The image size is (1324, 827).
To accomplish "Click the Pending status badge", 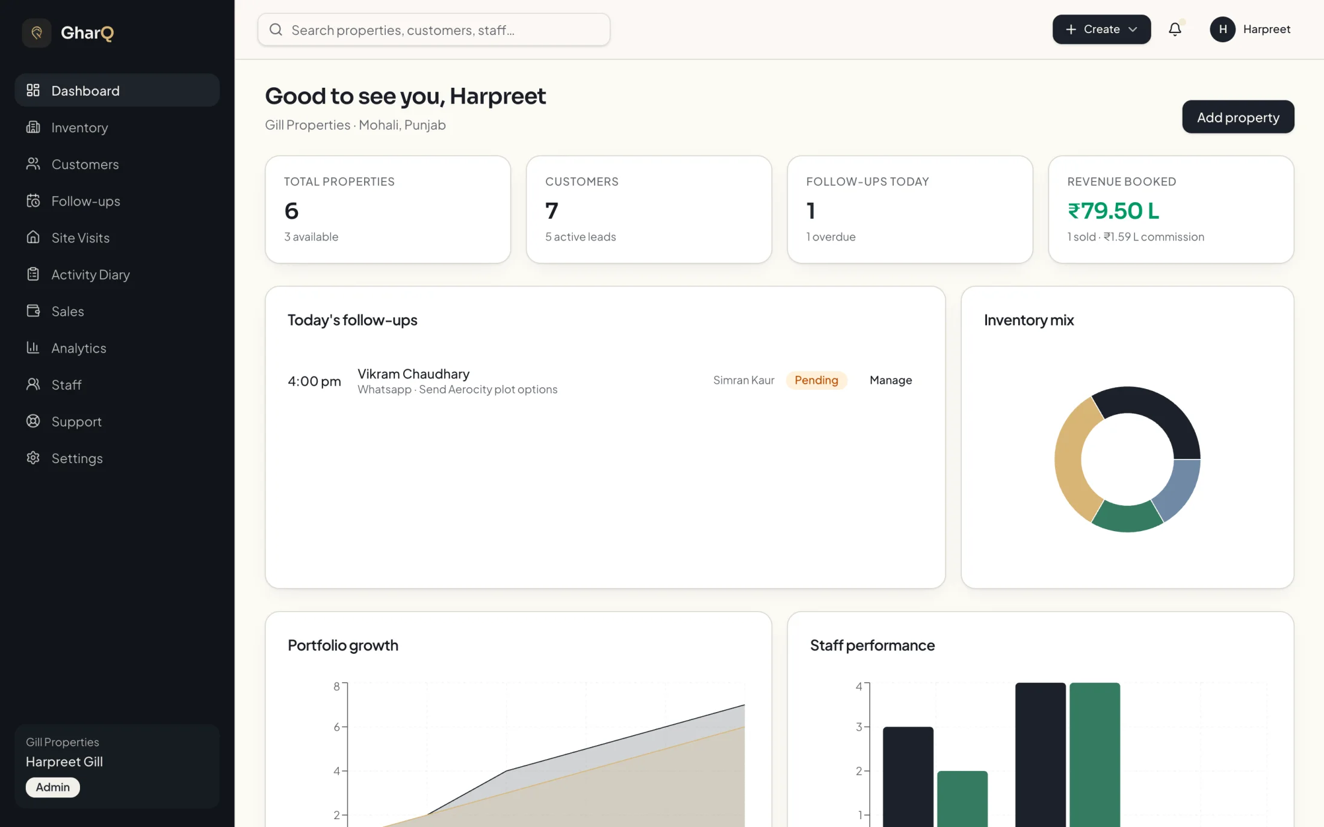I will click(x=816, y=380).
